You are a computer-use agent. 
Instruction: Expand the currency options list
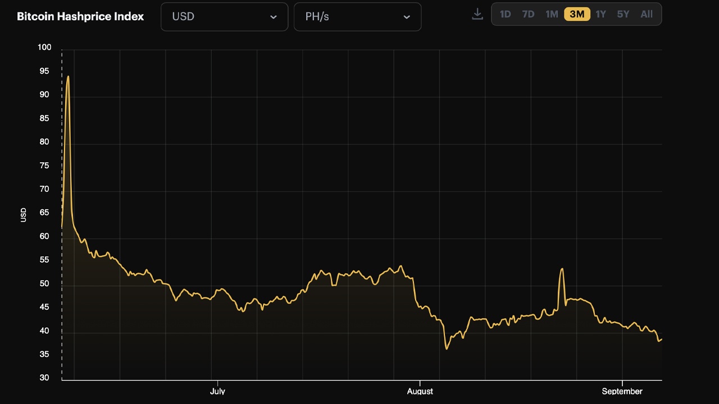pos(225,17)
